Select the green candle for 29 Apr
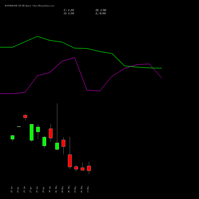Viewport: 199px width, 199px height. click(44, 142)
